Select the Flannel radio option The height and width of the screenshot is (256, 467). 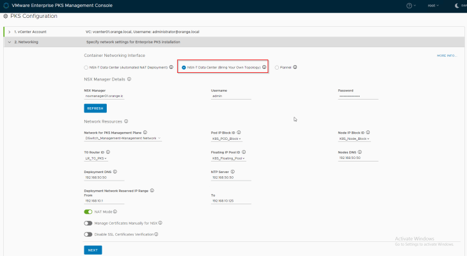pos(276,67)
